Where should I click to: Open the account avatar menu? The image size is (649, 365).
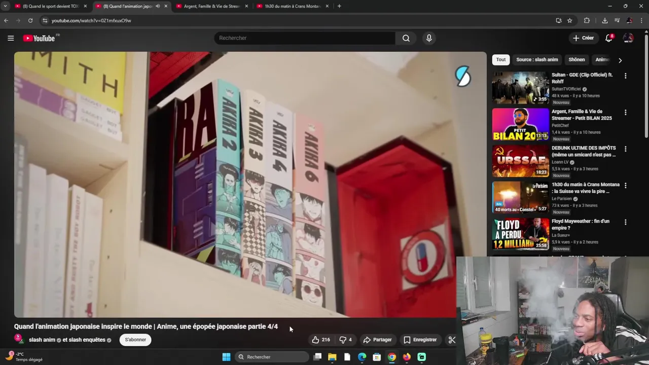tap(628, 38)
